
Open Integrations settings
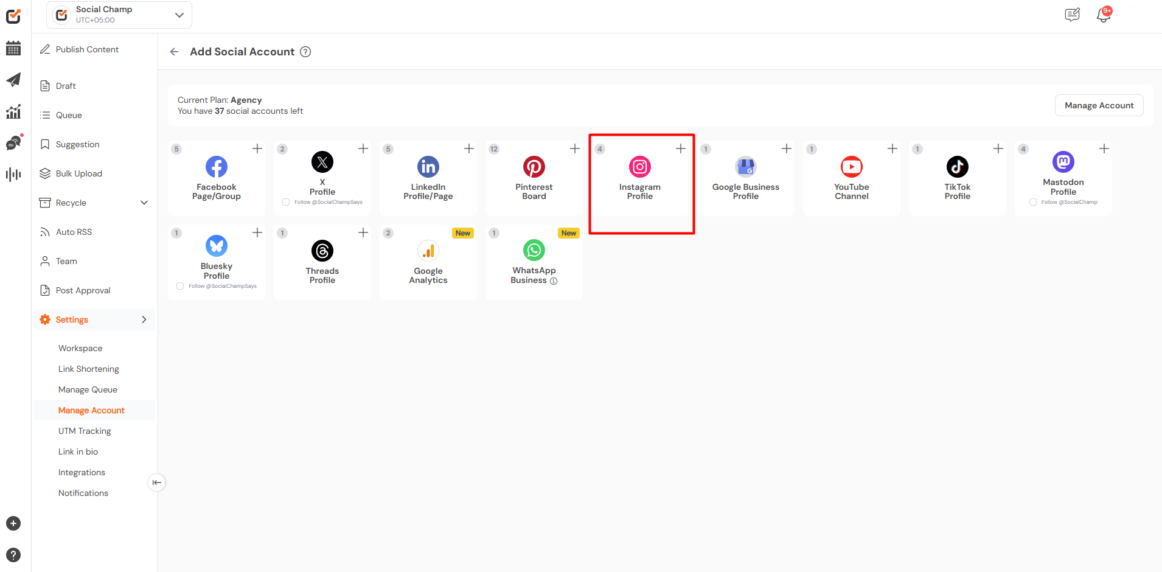[x=82, y=472]
